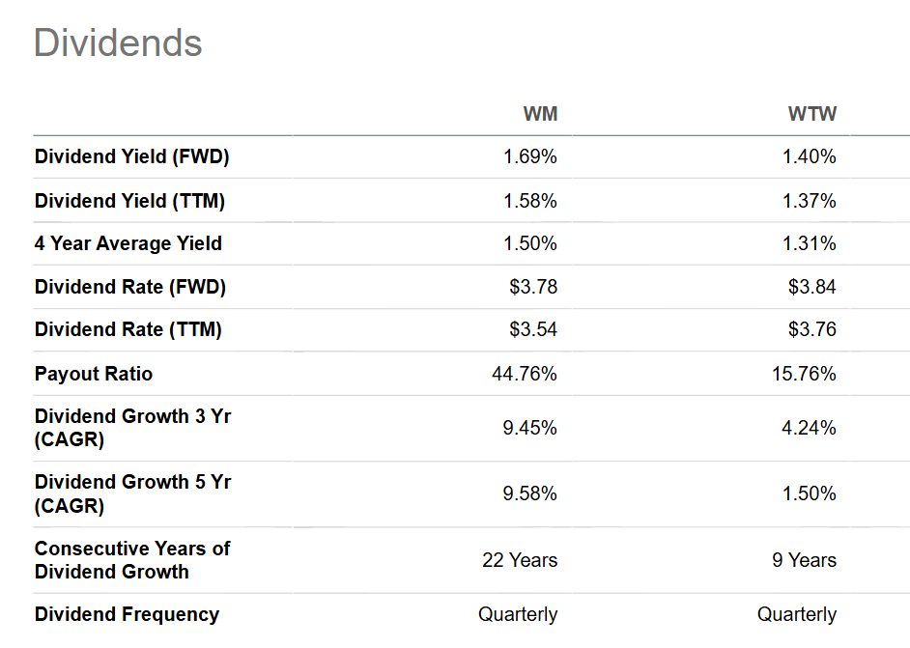This screenshot has width=910, height=648.
Task: Click Dividend Growth 5 Yr (CAGR) label
Action: tap(133, 493)
